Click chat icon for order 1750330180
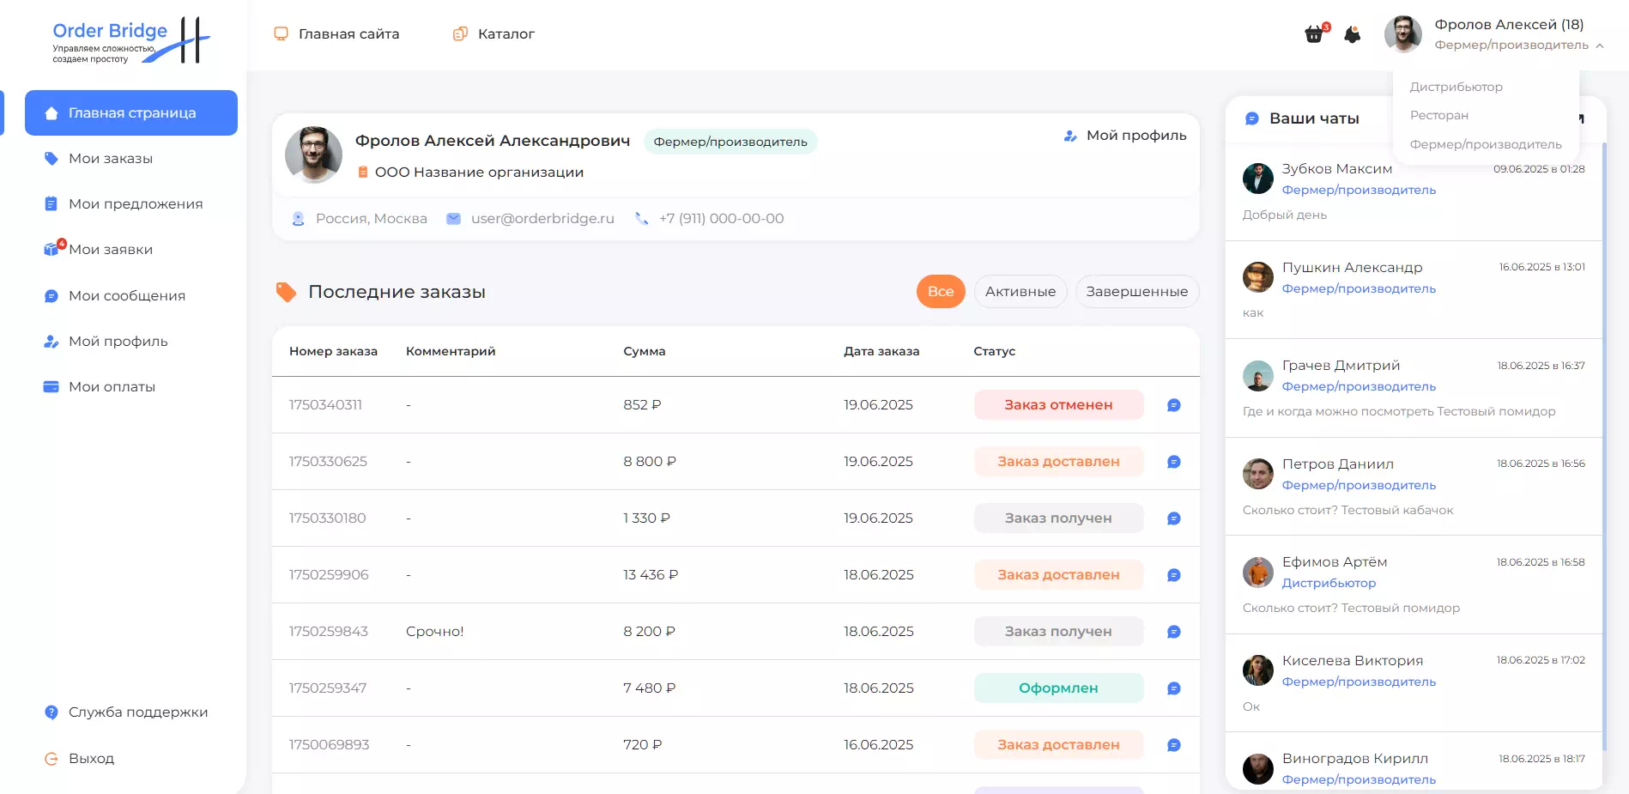1629x794 pixels. (1173, 518)
